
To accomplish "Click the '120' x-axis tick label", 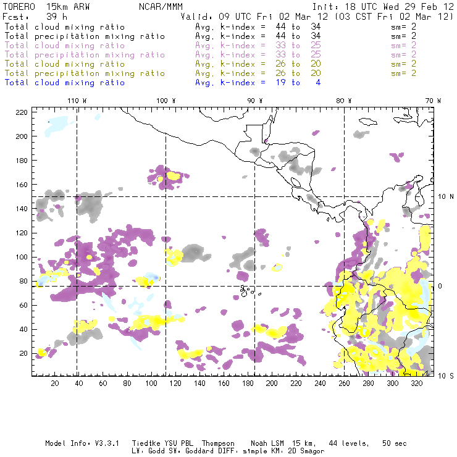I will (175, 384).
